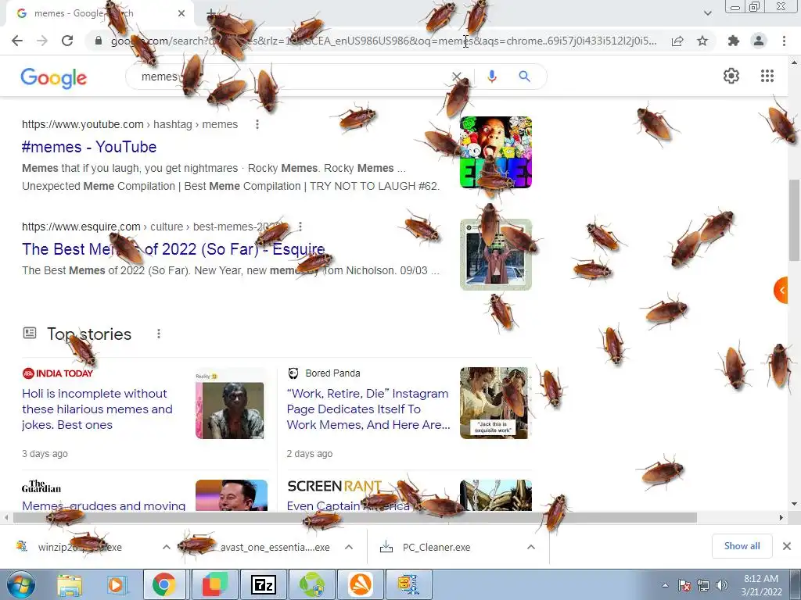Click the Esquire result thumbnail
Image resolution: width=801 pixels, height=600 pixels.
[495, 255]
